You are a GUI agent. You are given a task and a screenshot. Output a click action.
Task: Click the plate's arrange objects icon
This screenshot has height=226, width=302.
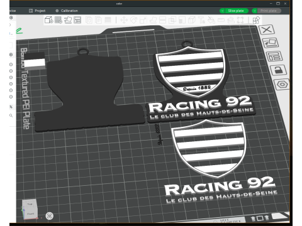(274, 56)
